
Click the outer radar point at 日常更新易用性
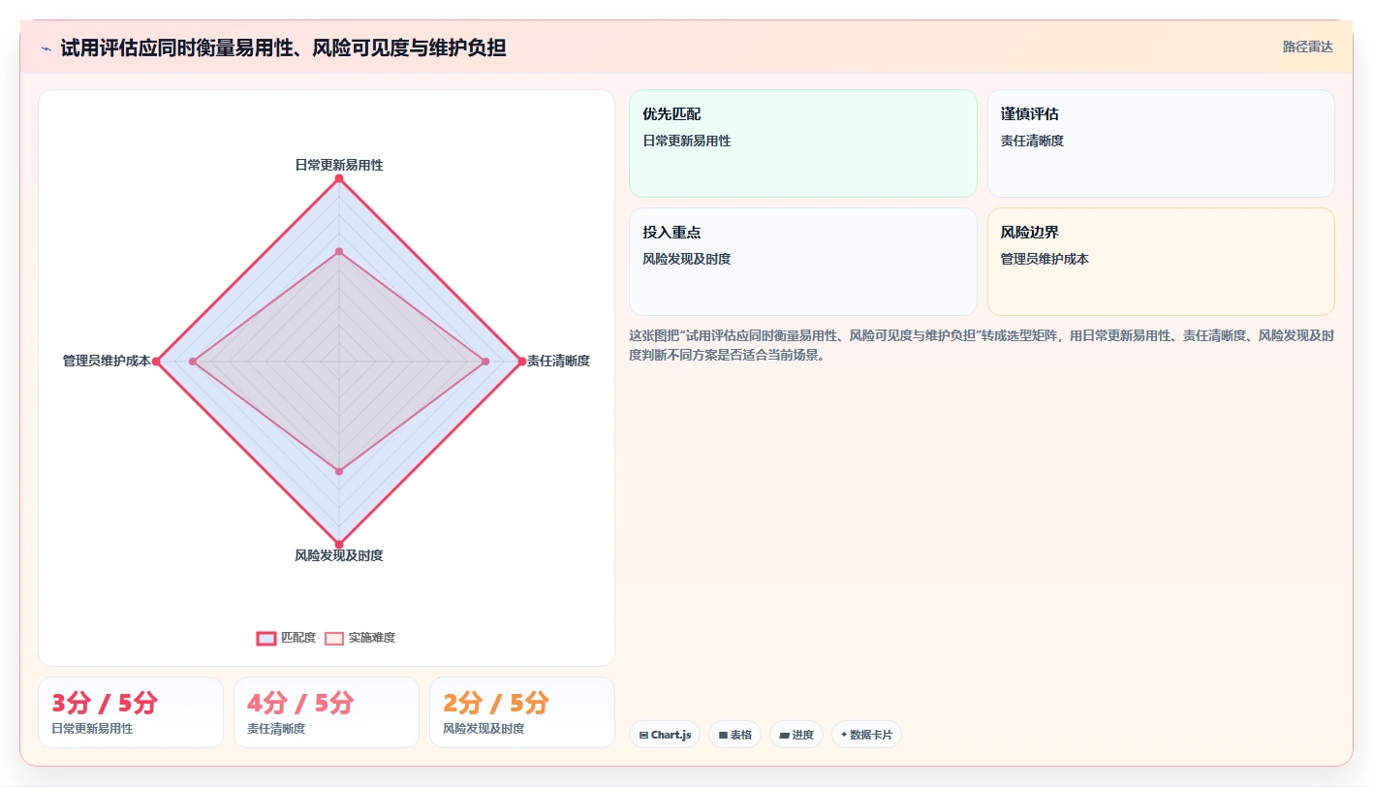[339, 178]
